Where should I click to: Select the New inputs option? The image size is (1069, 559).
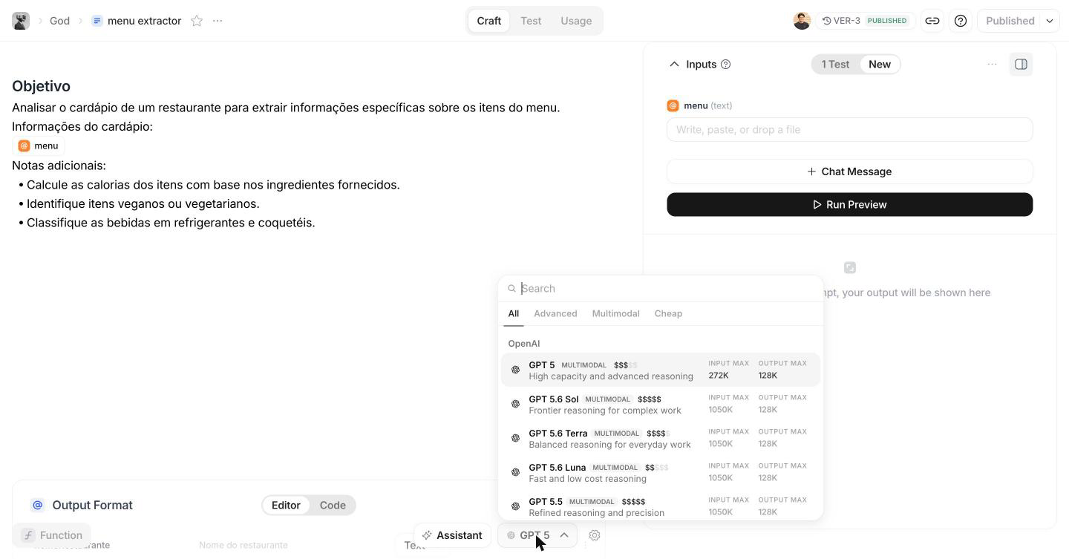[x=880, y=65]
